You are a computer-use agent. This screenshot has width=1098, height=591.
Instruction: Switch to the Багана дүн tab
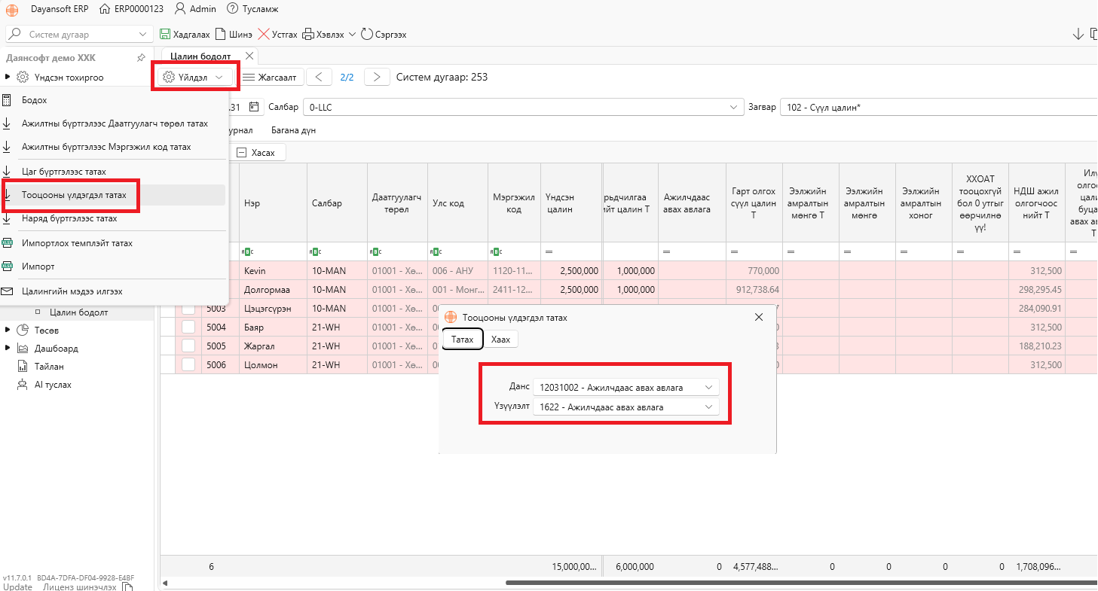tap(293, 130)
